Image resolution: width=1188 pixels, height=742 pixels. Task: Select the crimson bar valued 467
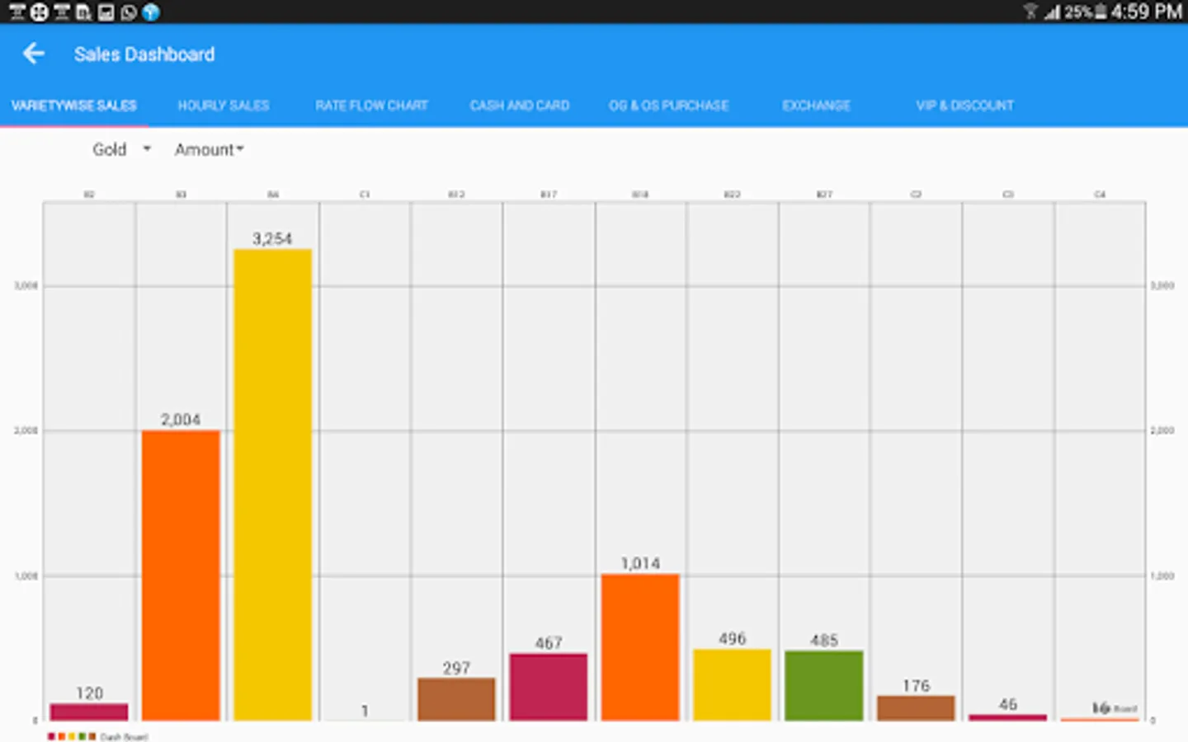click(x=549, y=687)
